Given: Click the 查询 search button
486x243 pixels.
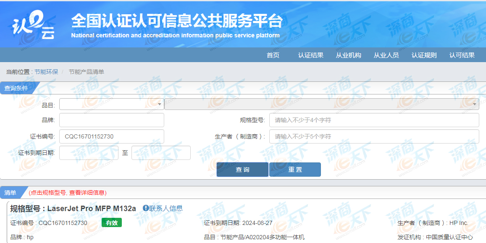Looking at the screenshot, I should pyautogui.click(x=242, y=170).
